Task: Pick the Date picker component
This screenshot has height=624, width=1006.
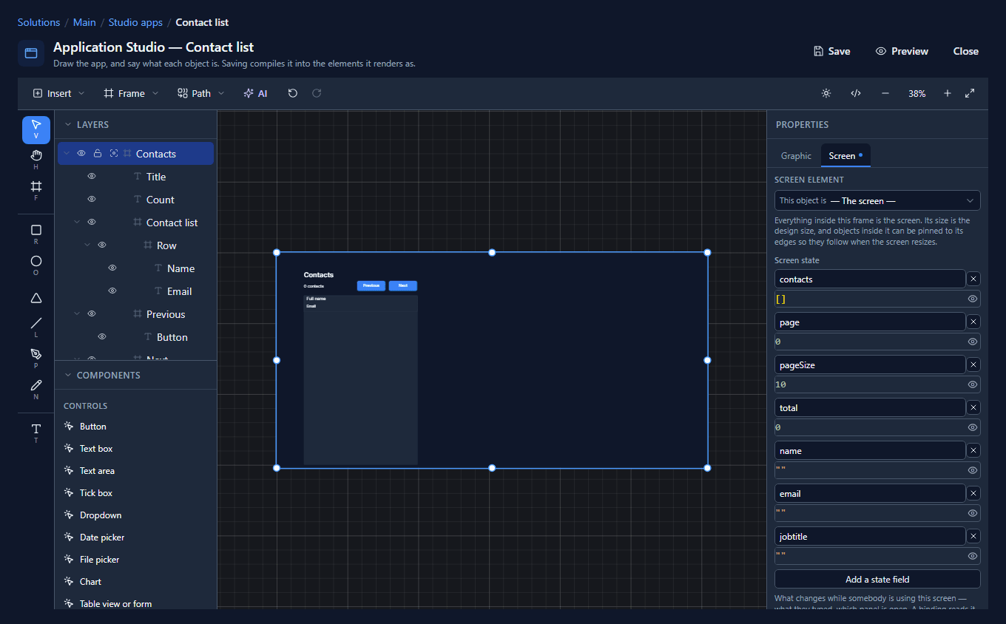Action: 101,537
